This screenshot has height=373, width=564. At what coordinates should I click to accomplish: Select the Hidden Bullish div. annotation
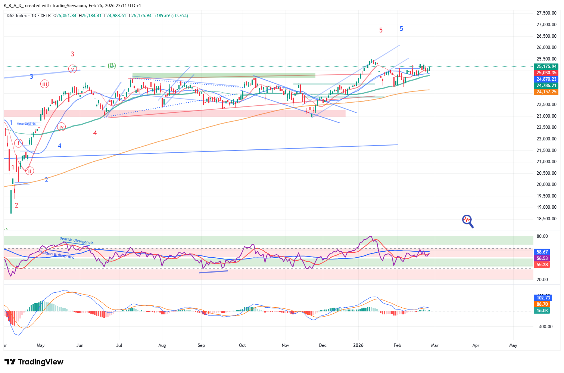[x=57, y=255]
